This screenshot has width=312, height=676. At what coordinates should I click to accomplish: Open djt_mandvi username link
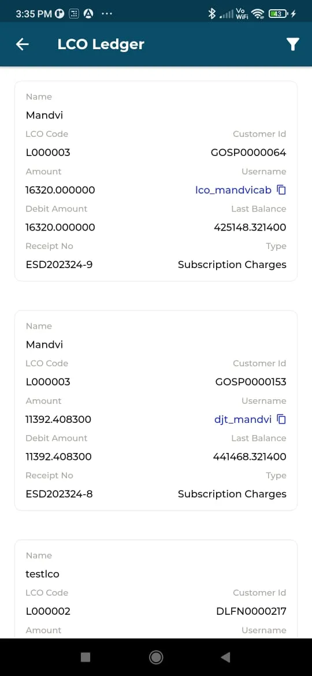click(243, 419)
